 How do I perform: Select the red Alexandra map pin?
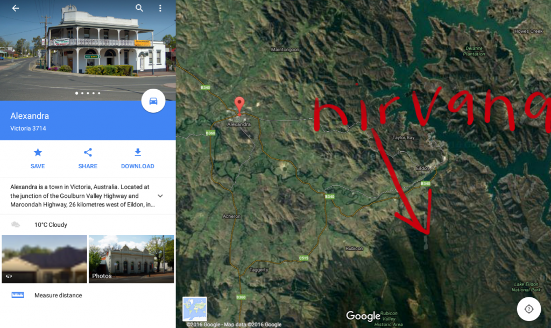(x=239, y=106)
